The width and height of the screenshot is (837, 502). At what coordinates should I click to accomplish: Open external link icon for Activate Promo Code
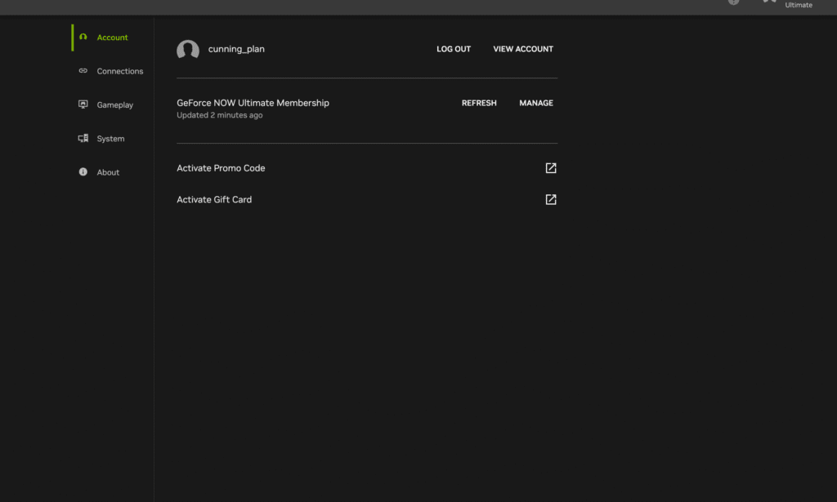point(551,168)
